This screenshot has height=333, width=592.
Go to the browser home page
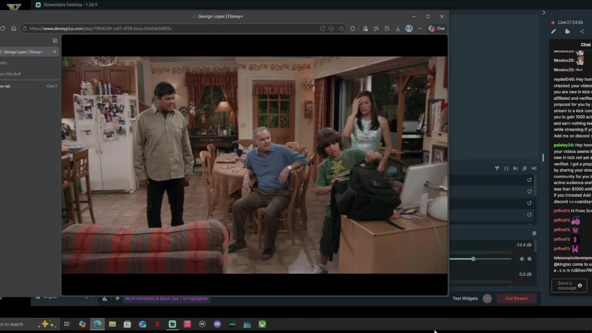click(x=13, y=28)
